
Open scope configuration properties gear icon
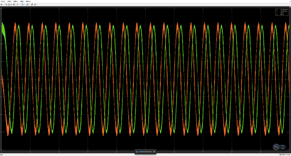[1, 4]
